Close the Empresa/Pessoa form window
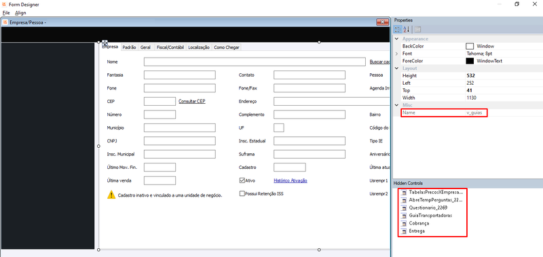The height and width of the screenshot is (257, 543). 382,22
